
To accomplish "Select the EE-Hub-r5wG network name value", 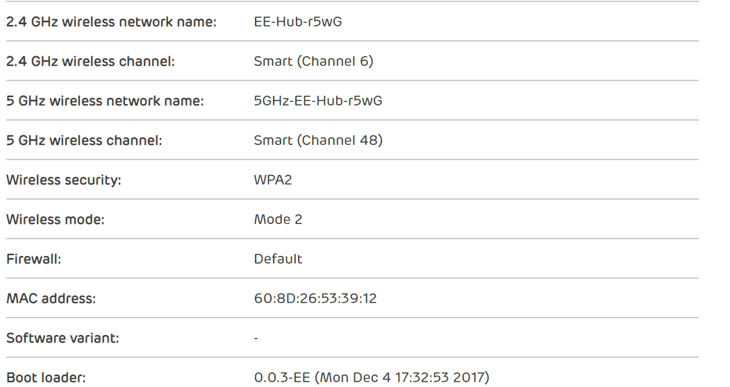I will (x=298, y=21).
